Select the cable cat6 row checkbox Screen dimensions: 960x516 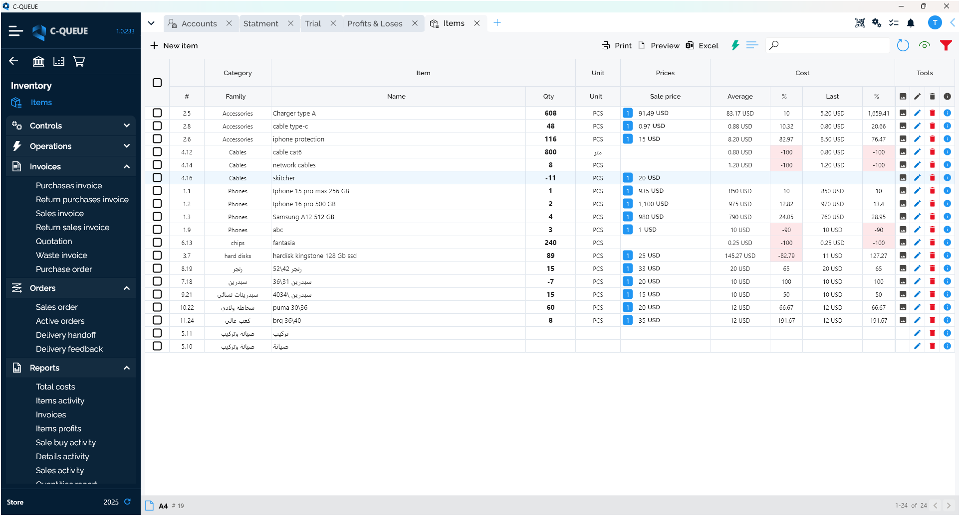click(157, 152)
